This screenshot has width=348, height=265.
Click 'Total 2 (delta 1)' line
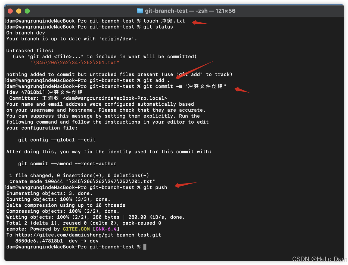click(84, 223)
